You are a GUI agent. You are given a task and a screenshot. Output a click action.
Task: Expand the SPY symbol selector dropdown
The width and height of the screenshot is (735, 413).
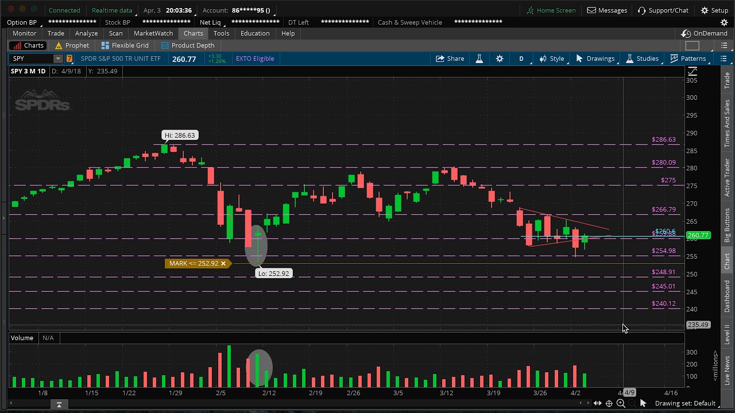tap(58, 59)
